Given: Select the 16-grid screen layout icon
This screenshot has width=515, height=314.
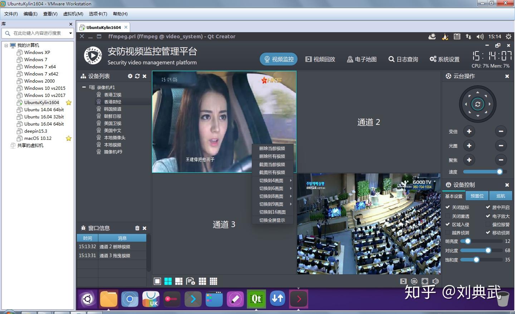Looking at the screenshot, I should tap(214, 281).
